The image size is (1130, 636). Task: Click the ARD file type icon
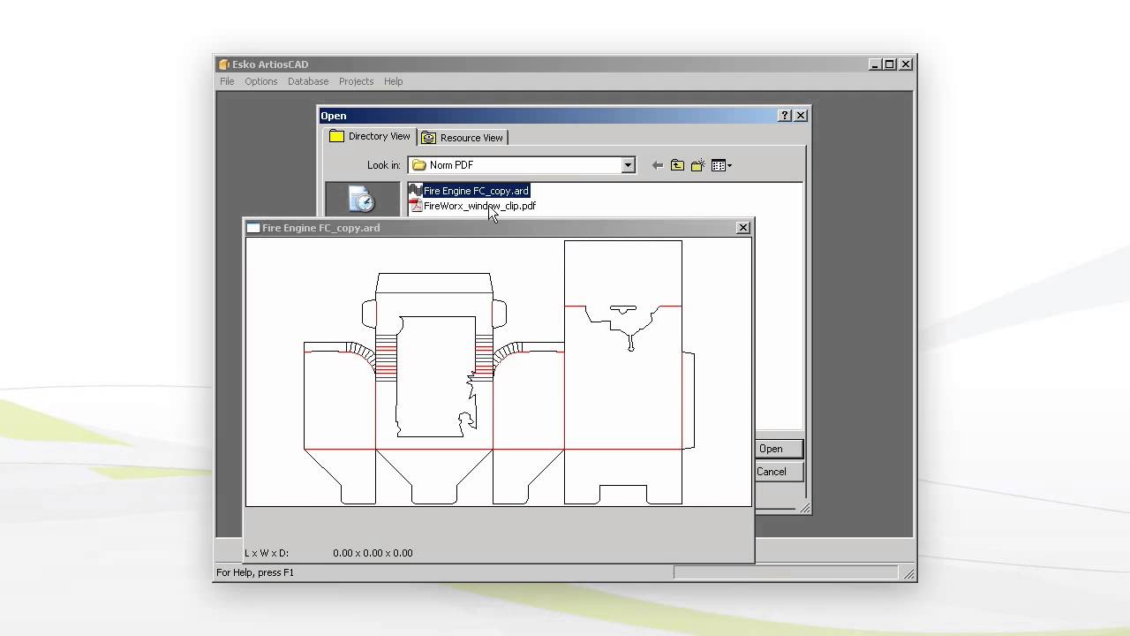coord(415,191)
